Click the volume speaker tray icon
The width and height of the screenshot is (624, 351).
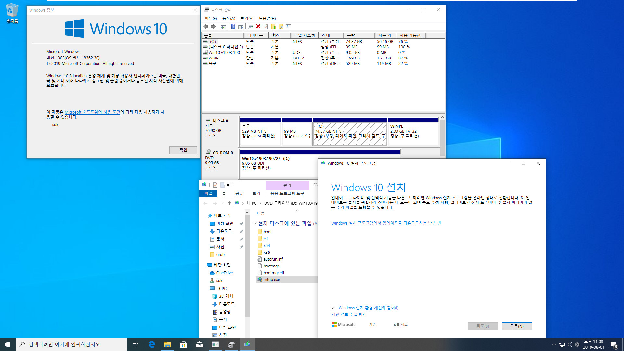(570, 344)
